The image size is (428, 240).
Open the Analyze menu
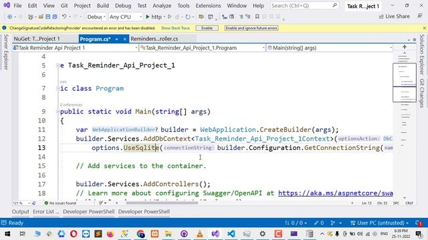coord(162,5)
